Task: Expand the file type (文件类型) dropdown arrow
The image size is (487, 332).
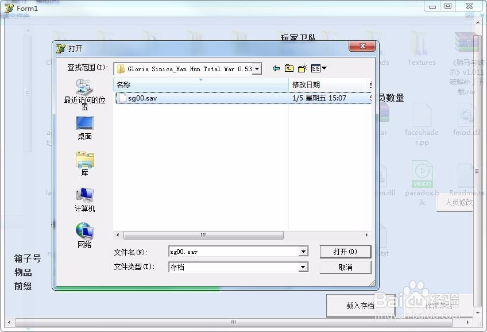Action: pyautogui.click(x=303, y=267)
